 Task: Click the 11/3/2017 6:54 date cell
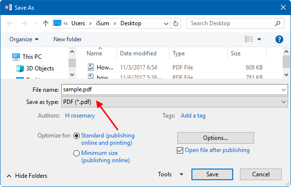point(138,68)
